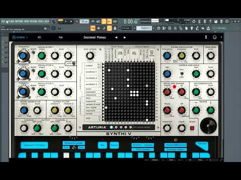
Task: Open the FL Studio browser view icon
Action: (x=181, y=28)
